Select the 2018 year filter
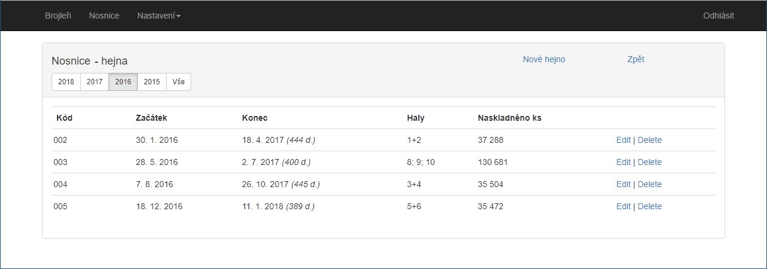The height and width of the screenshot is (269, 767). click(x=66, y=82)
